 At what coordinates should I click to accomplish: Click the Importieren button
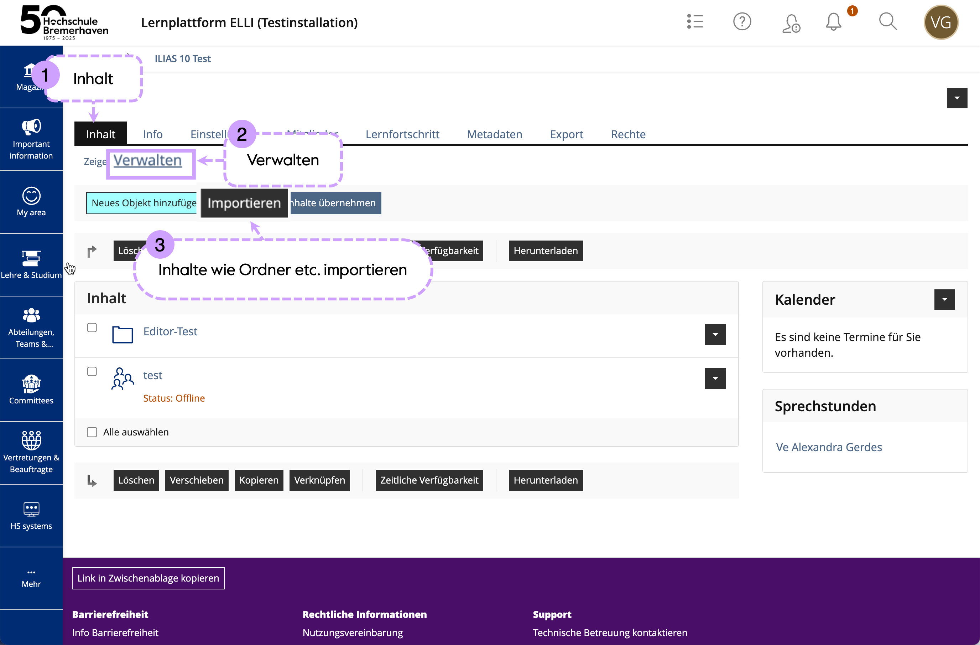point(244,203)
